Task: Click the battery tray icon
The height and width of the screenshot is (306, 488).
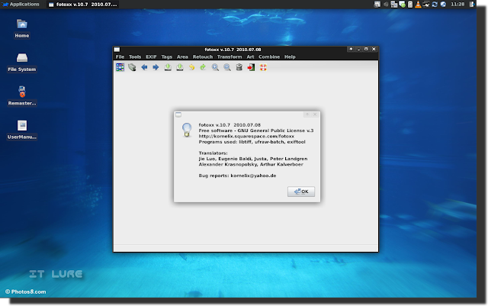Action: coord(410,5)
